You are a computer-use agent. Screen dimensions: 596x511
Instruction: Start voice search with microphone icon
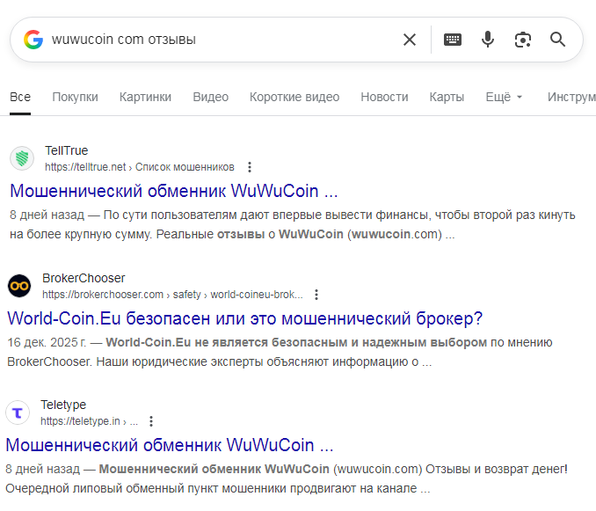488,40
